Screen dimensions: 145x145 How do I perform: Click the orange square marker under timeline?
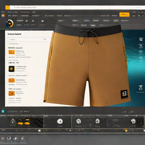126,131
